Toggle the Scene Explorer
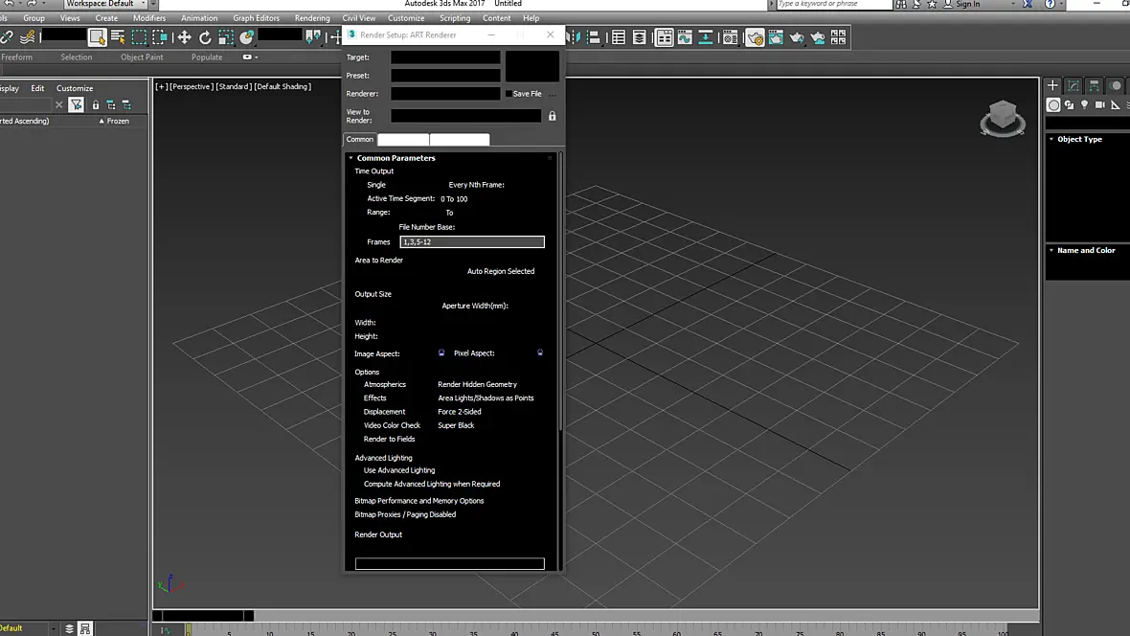Viewport: 1130px width, 636px height. pyautogui.click(x=619, y=36)
